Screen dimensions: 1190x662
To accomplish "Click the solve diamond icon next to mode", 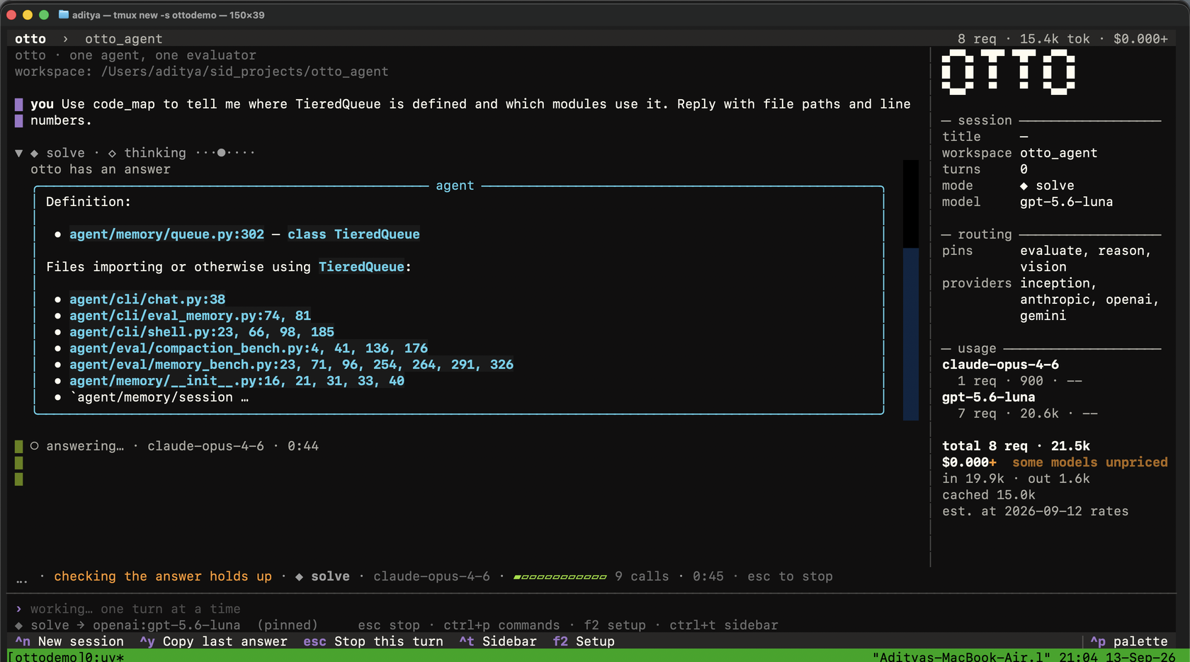I will coord(1024,186).
